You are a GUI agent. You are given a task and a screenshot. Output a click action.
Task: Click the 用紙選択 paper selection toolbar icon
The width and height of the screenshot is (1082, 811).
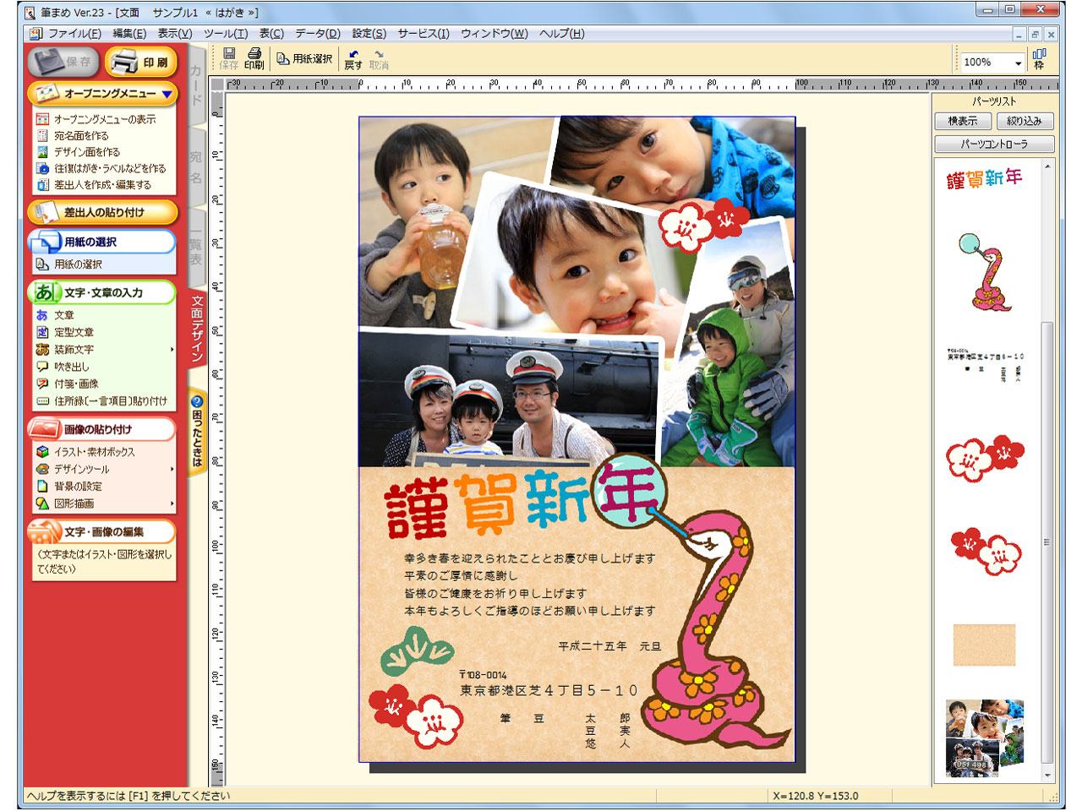[304, 59]
